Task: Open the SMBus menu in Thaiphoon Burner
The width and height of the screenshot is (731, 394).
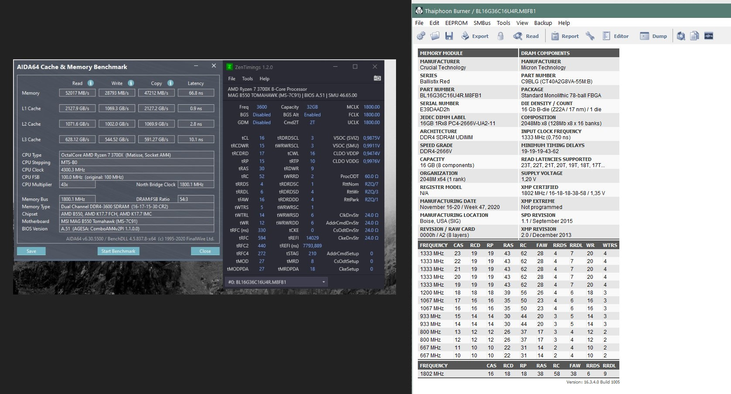Action: click(x=482, y=23)
